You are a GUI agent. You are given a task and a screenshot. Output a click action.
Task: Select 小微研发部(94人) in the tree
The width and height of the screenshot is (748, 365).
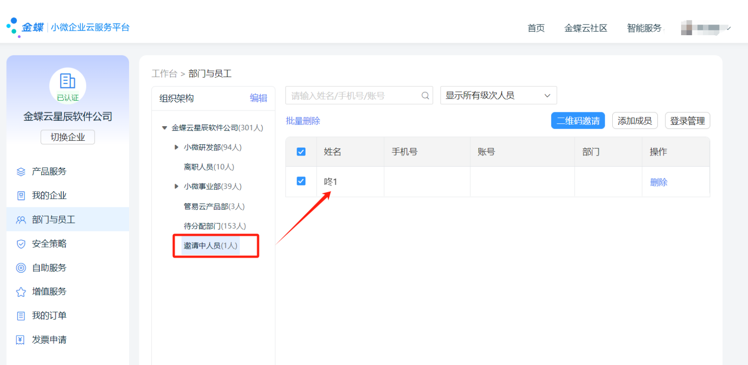[213, 147]
